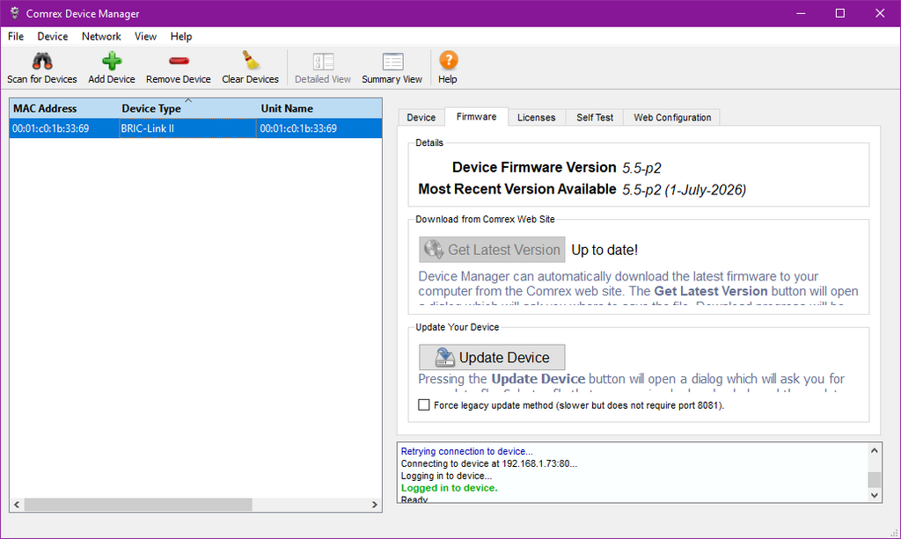The width and height of the screenshot is (901, 539).
Task: Open the Network menu
Action: [101, 36]
